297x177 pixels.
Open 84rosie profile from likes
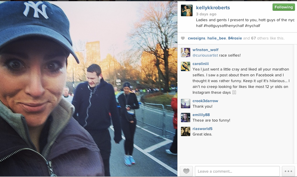[235, 38]
